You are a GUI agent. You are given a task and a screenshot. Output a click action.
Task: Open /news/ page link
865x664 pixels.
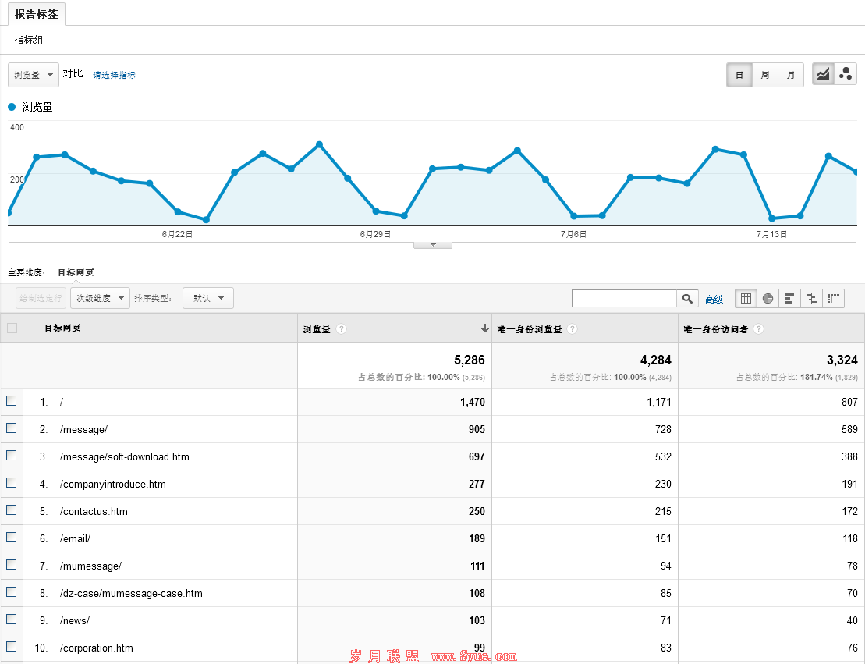click(74, 620)
